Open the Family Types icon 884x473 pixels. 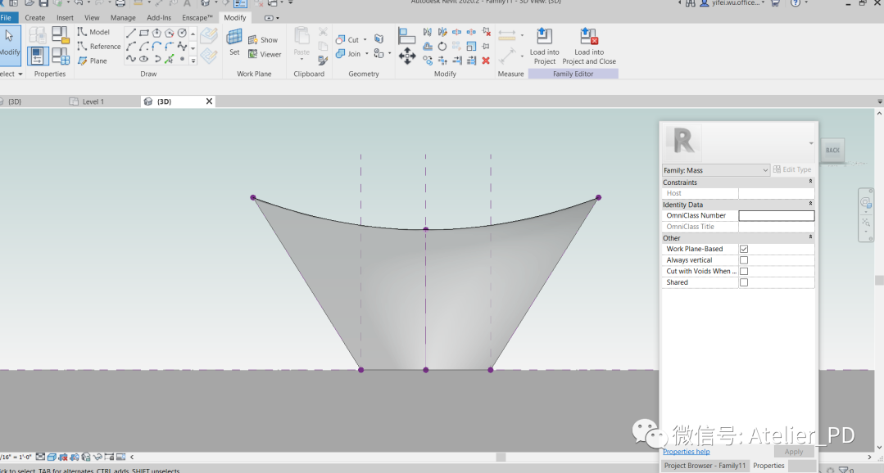[61, 56]
